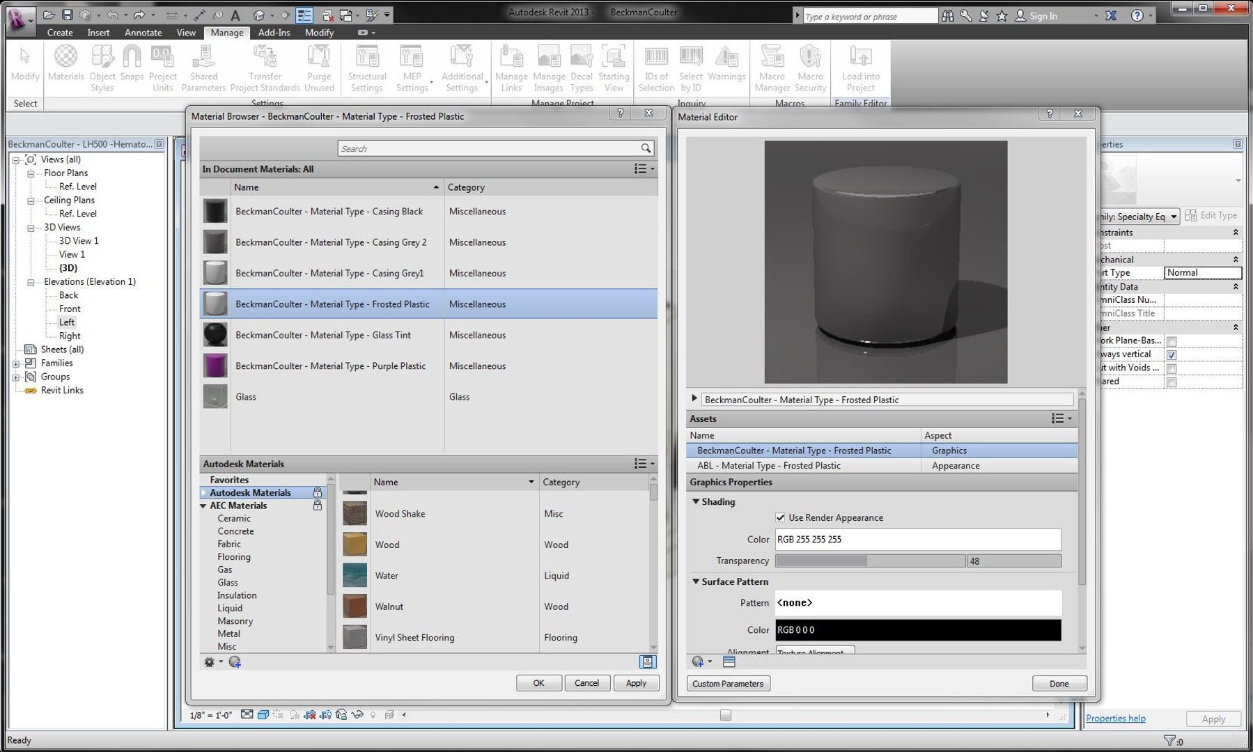The height and width of the screenshot is (752, 1253).
Task: Open the Properties help link
Action: [1115, 718]
